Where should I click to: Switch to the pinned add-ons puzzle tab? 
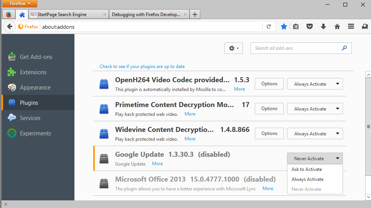22,15
